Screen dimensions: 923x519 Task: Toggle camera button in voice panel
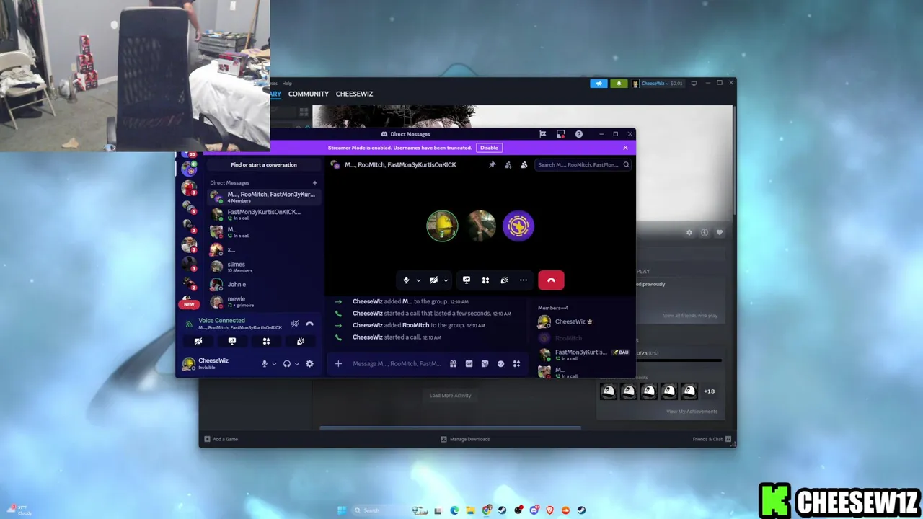(x=198, y=342)
